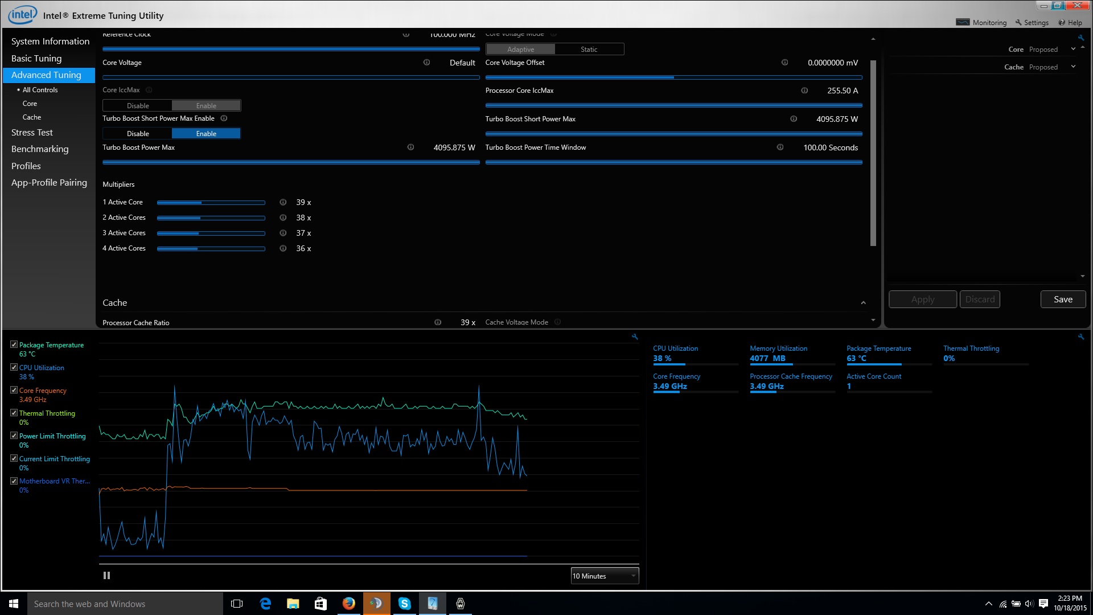
Task: Click the info icon beside Turbo Boost Short Power Max
Action: 794,119
